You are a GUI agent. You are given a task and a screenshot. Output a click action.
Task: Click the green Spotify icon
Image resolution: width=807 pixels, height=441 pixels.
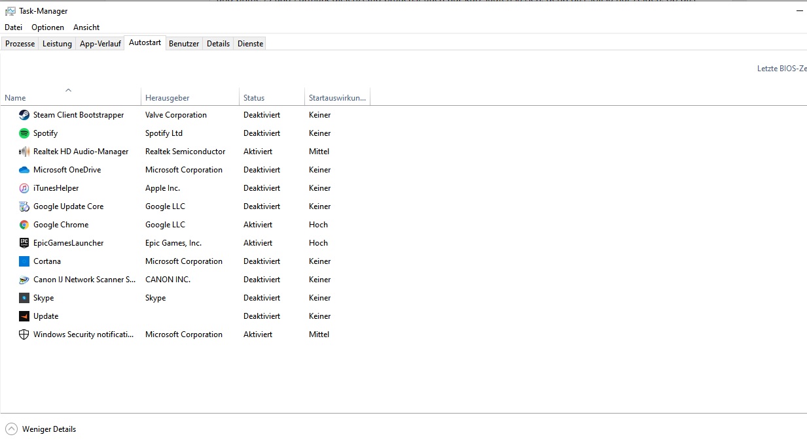pyautogui.click(x=24, y=133)
